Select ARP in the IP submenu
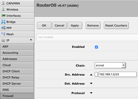This screenshot has height=99, width=138. [17, 47]
